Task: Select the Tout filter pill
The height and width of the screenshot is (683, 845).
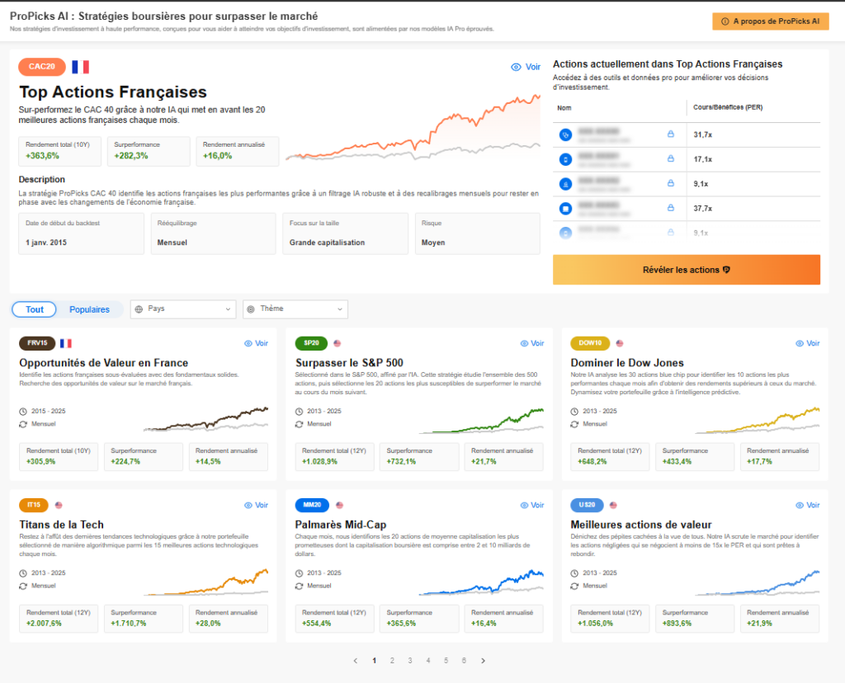Action: pos(35,309)
